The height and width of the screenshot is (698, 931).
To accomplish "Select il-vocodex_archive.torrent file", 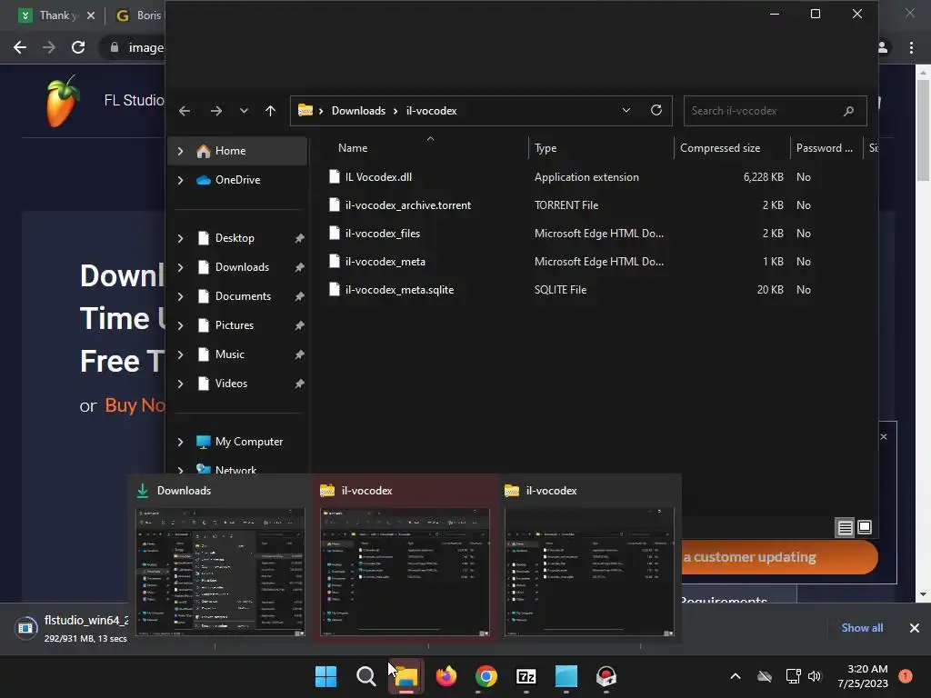I will pos(408,205).
